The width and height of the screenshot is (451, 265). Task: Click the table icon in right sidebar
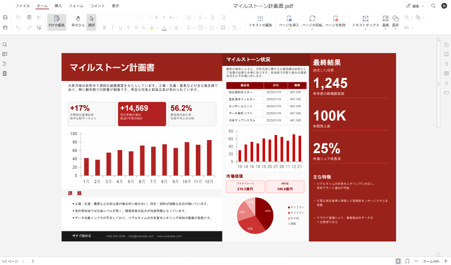(x=446, y=74)
